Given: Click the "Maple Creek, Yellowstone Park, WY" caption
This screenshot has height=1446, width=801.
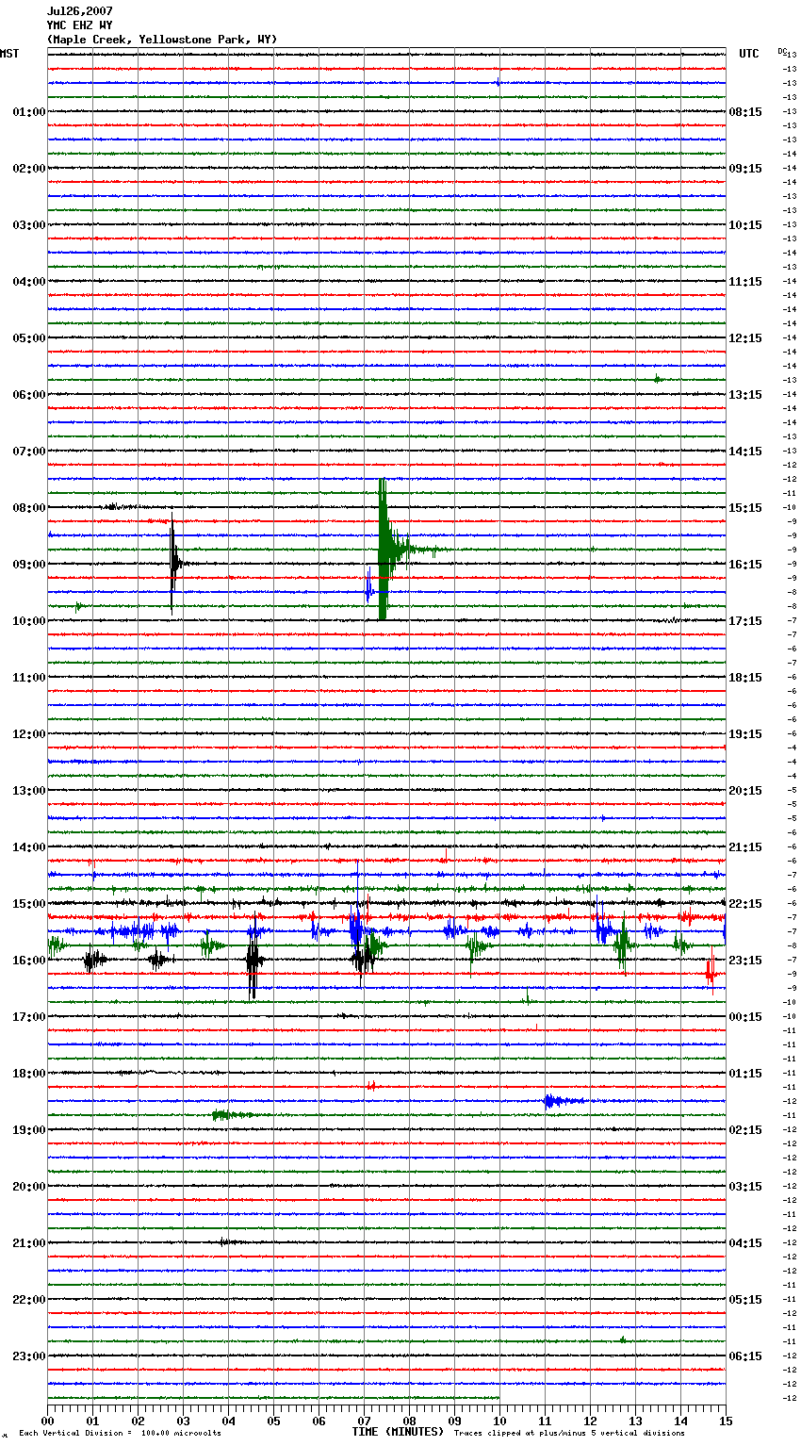Looking at the screenshot, I should click(162, 40).
